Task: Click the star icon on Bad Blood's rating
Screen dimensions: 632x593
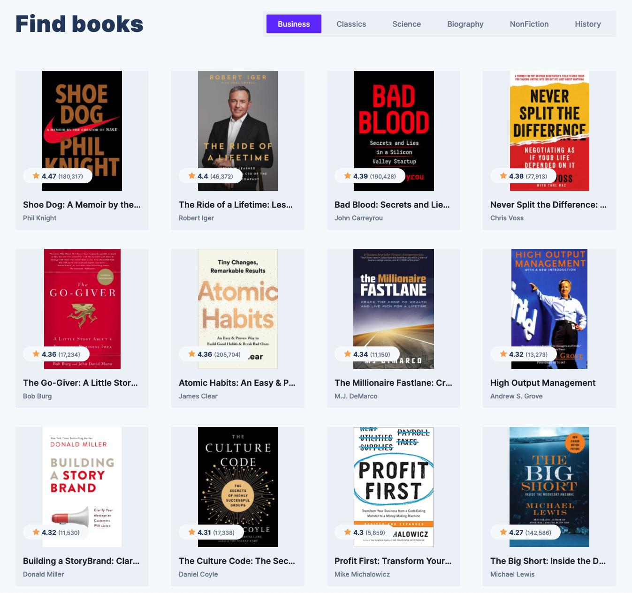Action: click(346, 175)
